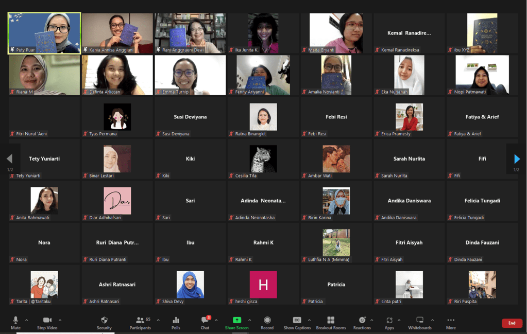Screen dimensions: 527x334
Task: Click the red End button
Action: tap(512, 323)
